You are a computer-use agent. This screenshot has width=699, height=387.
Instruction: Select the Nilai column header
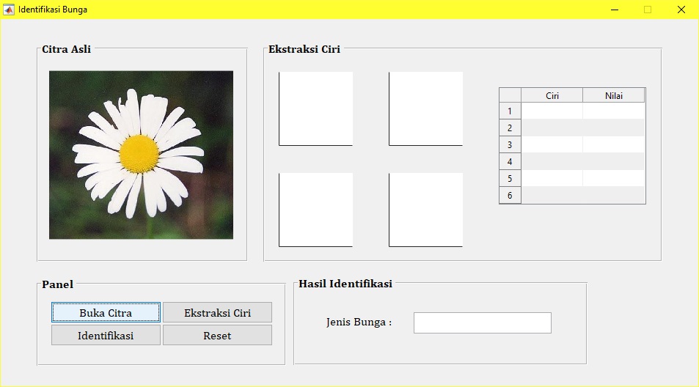point(613,96)
